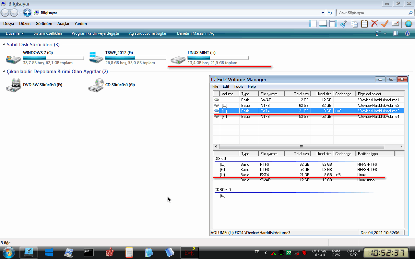Open the Görünüm menu
415x259 pixels.
[x=44, y=24]
